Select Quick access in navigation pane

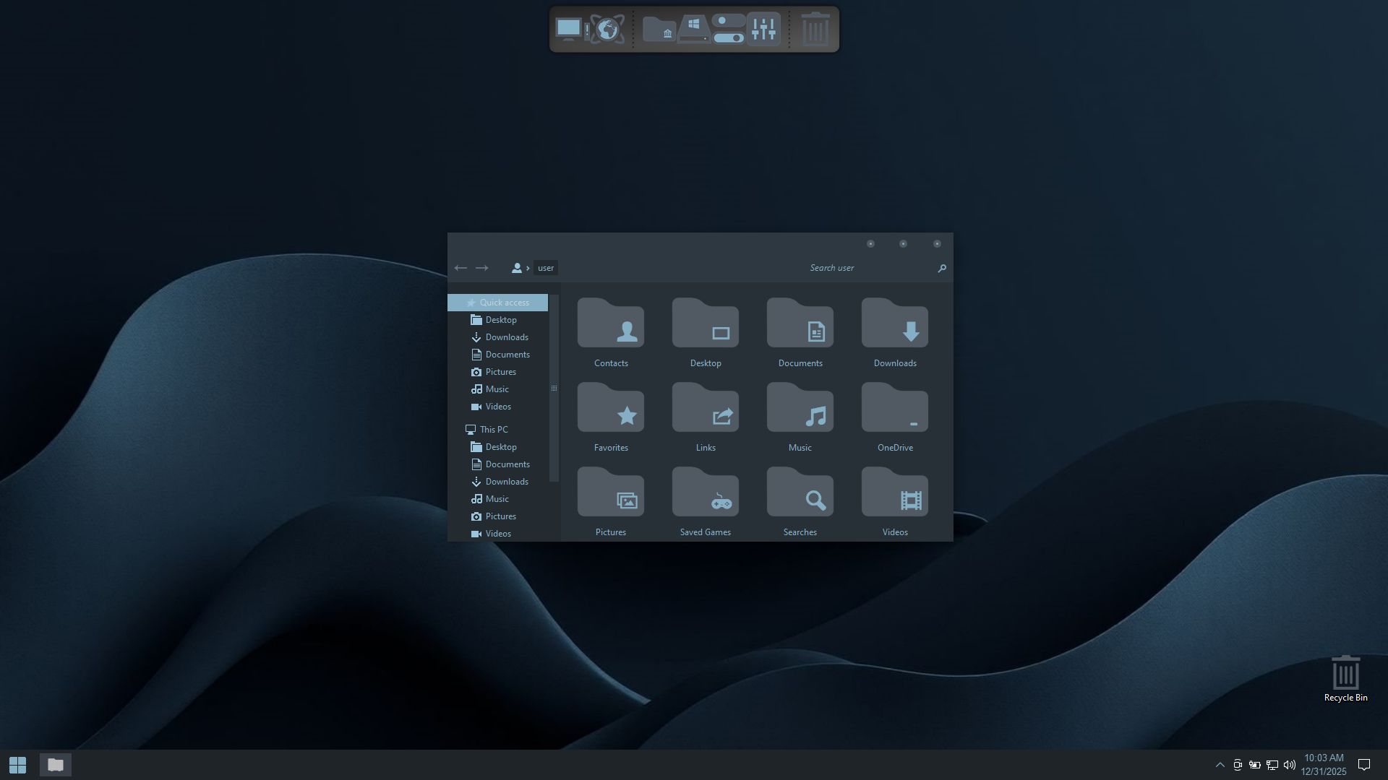(504, 303)
